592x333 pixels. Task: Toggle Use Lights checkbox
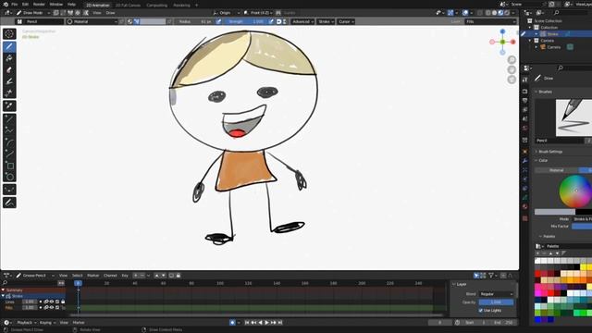click(481, 311)
